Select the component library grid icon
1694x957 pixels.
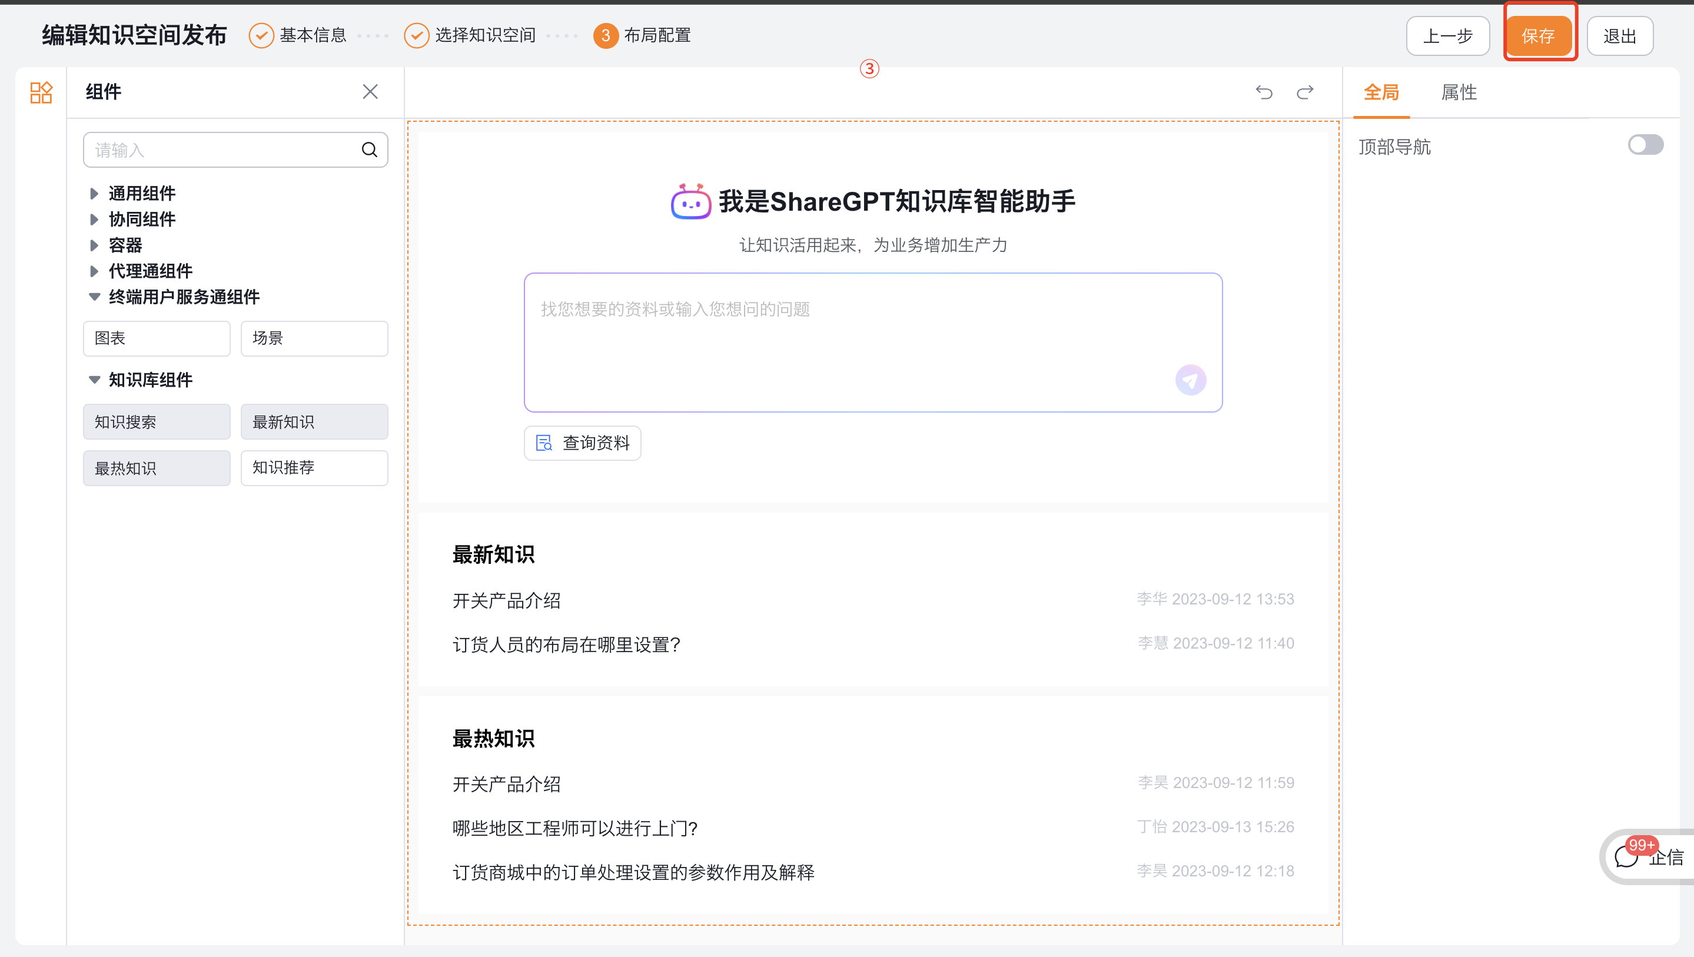tap(40, 92)
